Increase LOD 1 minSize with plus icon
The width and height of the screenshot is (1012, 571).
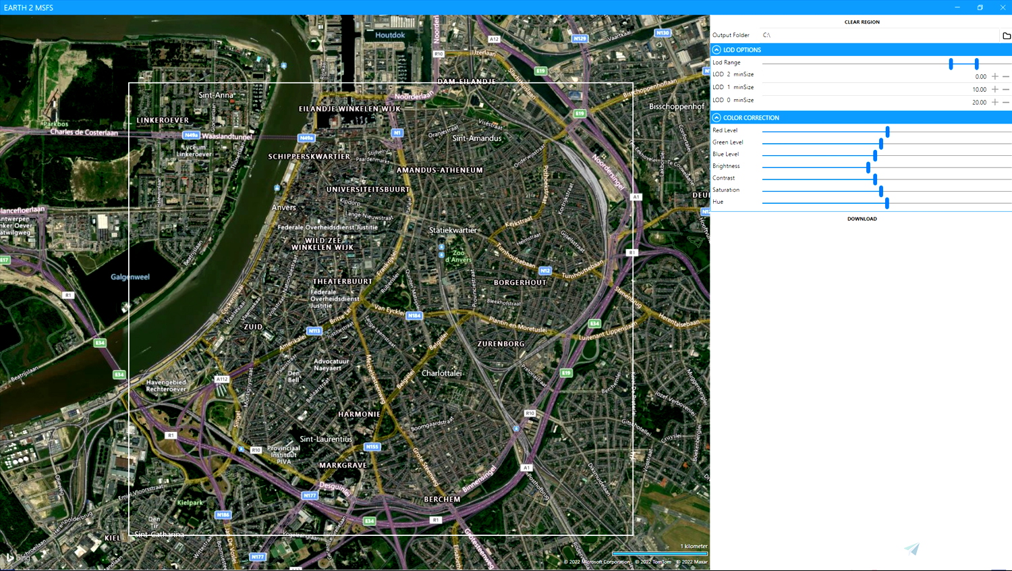click(x=994, y=89)
